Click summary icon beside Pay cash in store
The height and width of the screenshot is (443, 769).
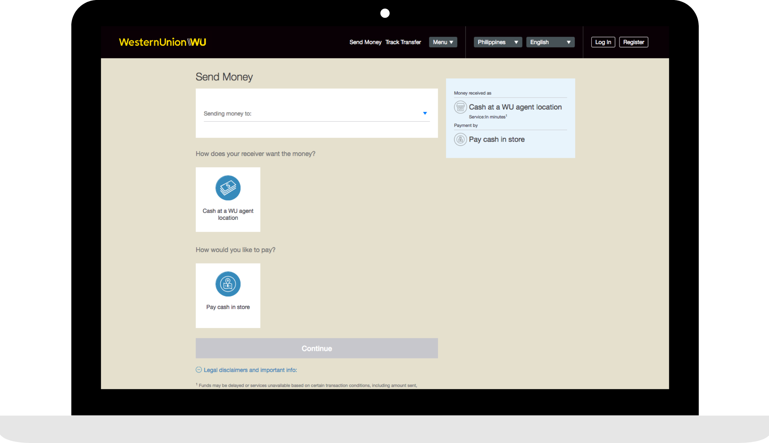point(460,139)
